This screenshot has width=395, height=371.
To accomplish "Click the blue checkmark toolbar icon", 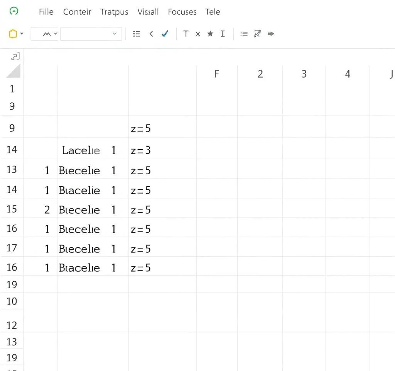I will (x=165, y=34).
